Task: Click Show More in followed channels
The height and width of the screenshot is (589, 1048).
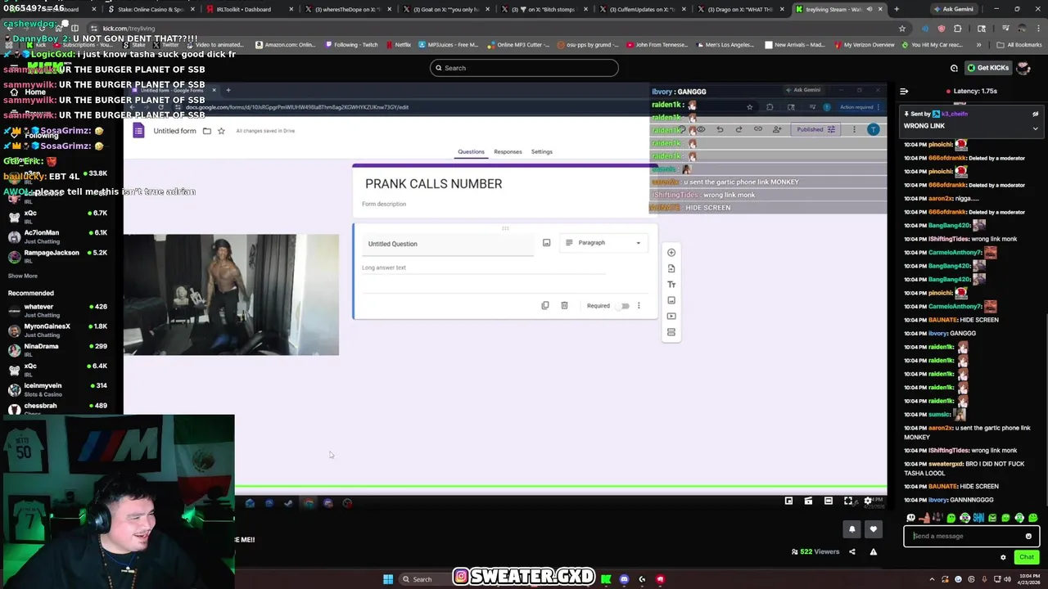Action: [23, 276]
